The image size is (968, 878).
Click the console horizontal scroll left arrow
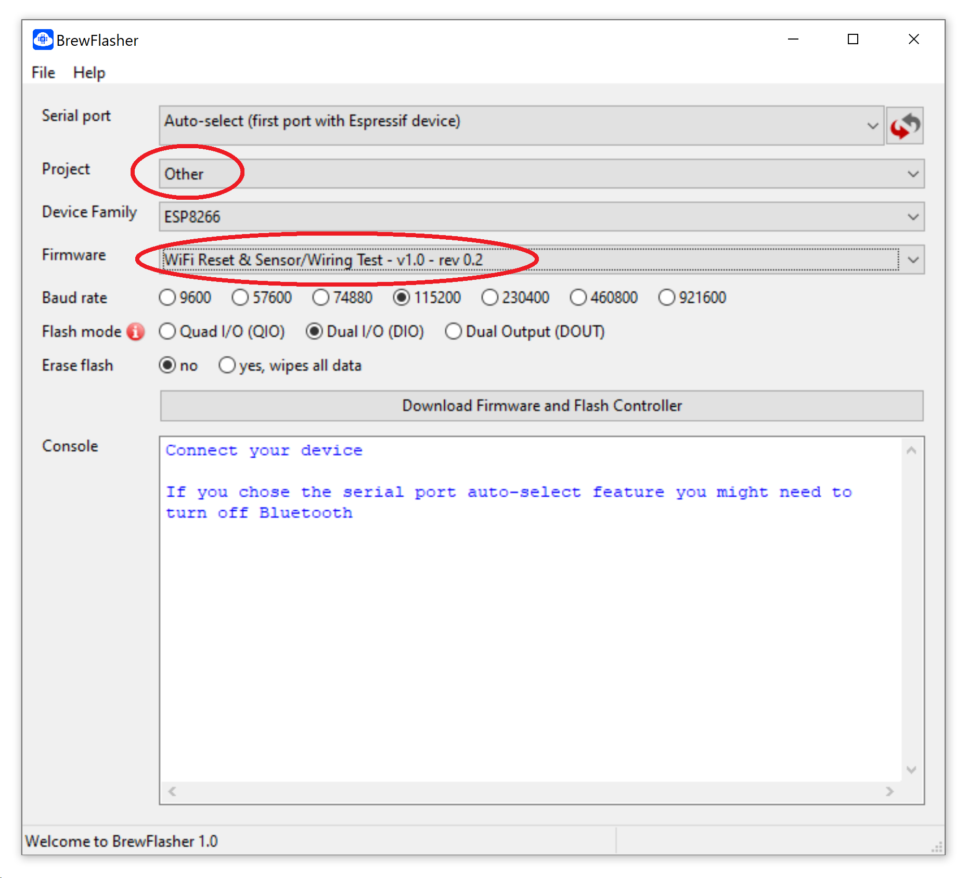pos(172,791)
